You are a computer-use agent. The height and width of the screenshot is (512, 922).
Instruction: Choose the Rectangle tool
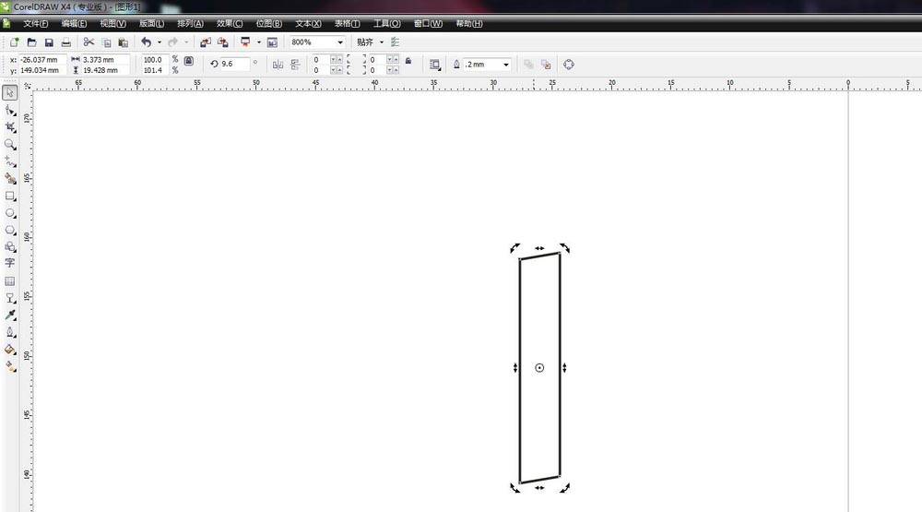[10, 196]
